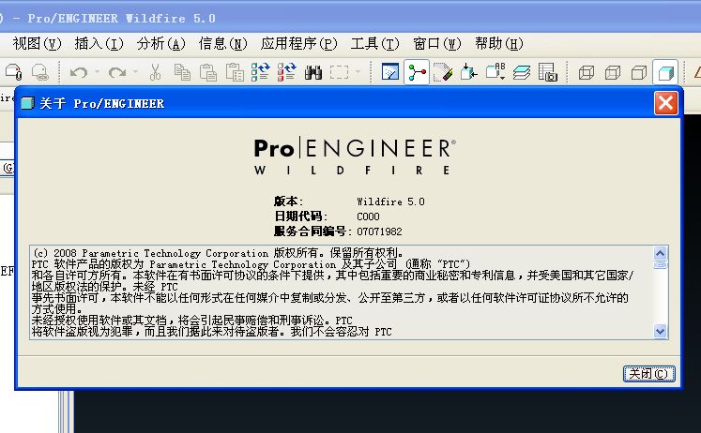Open the Undo history dropdown arrow

point(97,71)
